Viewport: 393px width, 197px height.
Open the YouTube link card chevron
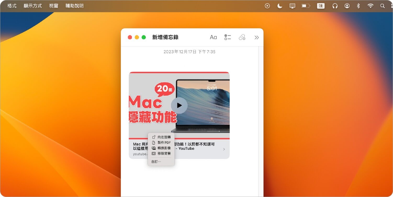pyautogui.click(x=224, y=149)
